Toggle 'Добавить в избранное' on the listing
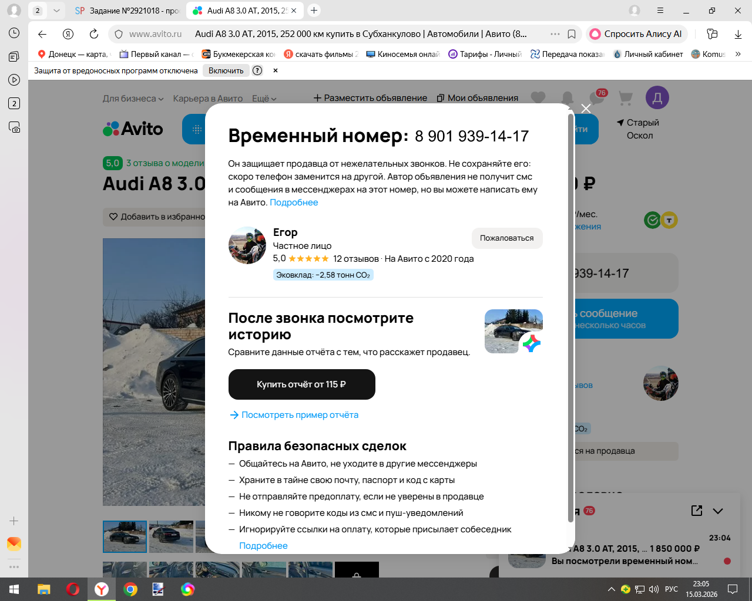The image size is (752, 601). point(157,217)
